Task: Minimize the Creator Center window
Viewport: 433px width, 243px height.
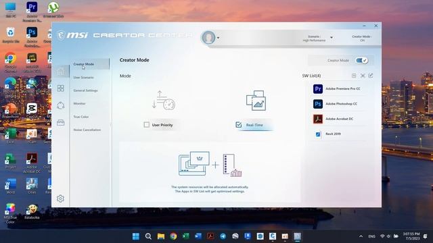Action: pyautogui.click(x=364, y=26)
